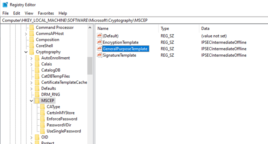Click the SignatureTemplate string value icon
The image size is (268, 144).
(x=99, y=55)
